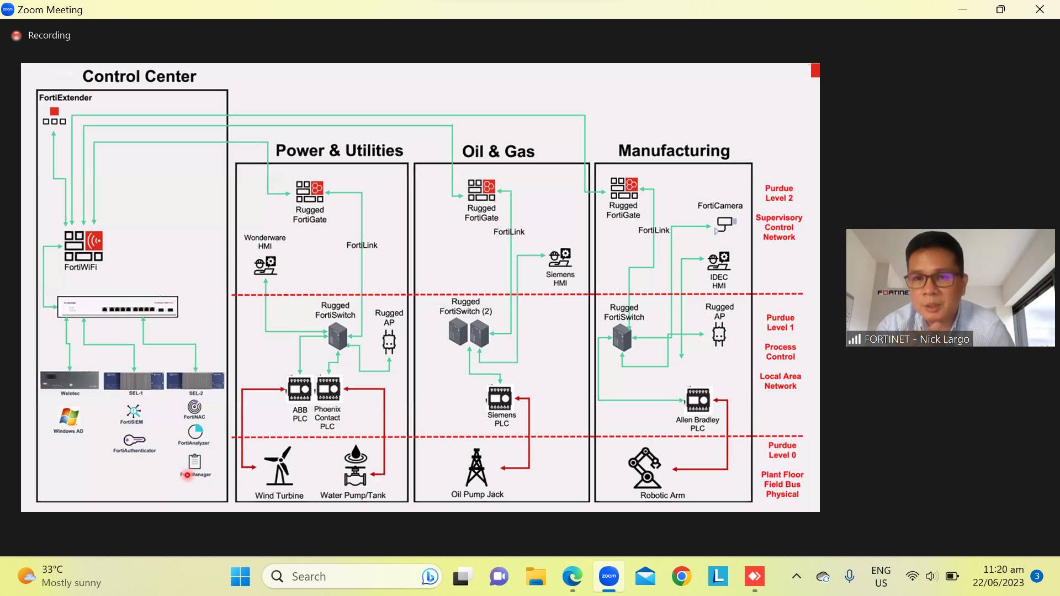The width and height of the screenshot is (1060, 596).
Task: Click the FortiCamera icon
Action: click(x=725, y=225)
